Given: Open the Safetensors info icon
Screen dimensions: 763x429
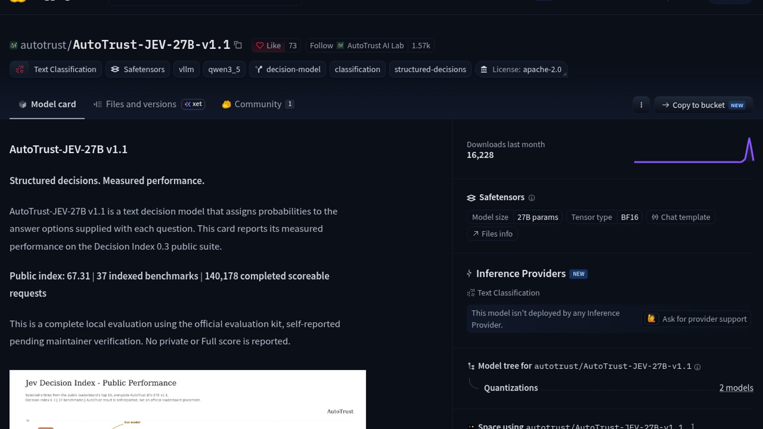Looking at the screenshot, I should coord(532,198).
